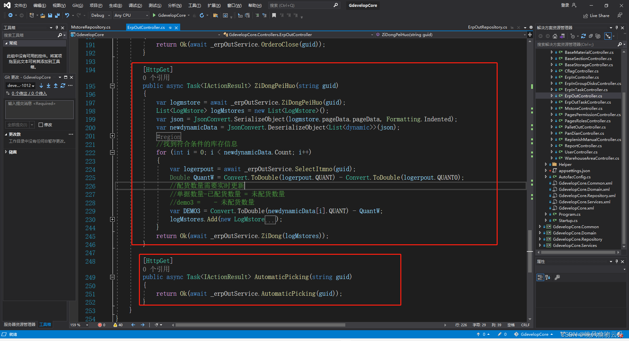This screenshot has width=629, height=341.
Task: Click the Find in Files toolbar icon
Action: (215, 15)
